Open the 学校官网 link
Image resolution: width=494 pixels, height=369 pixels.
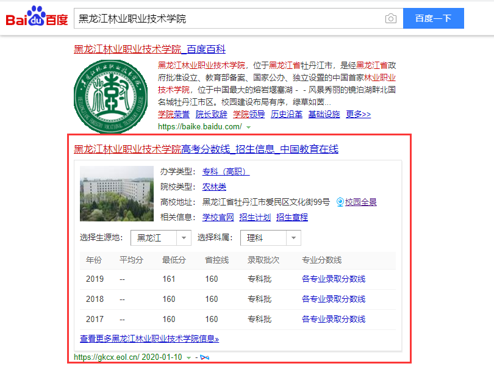(x=218, y=217)
